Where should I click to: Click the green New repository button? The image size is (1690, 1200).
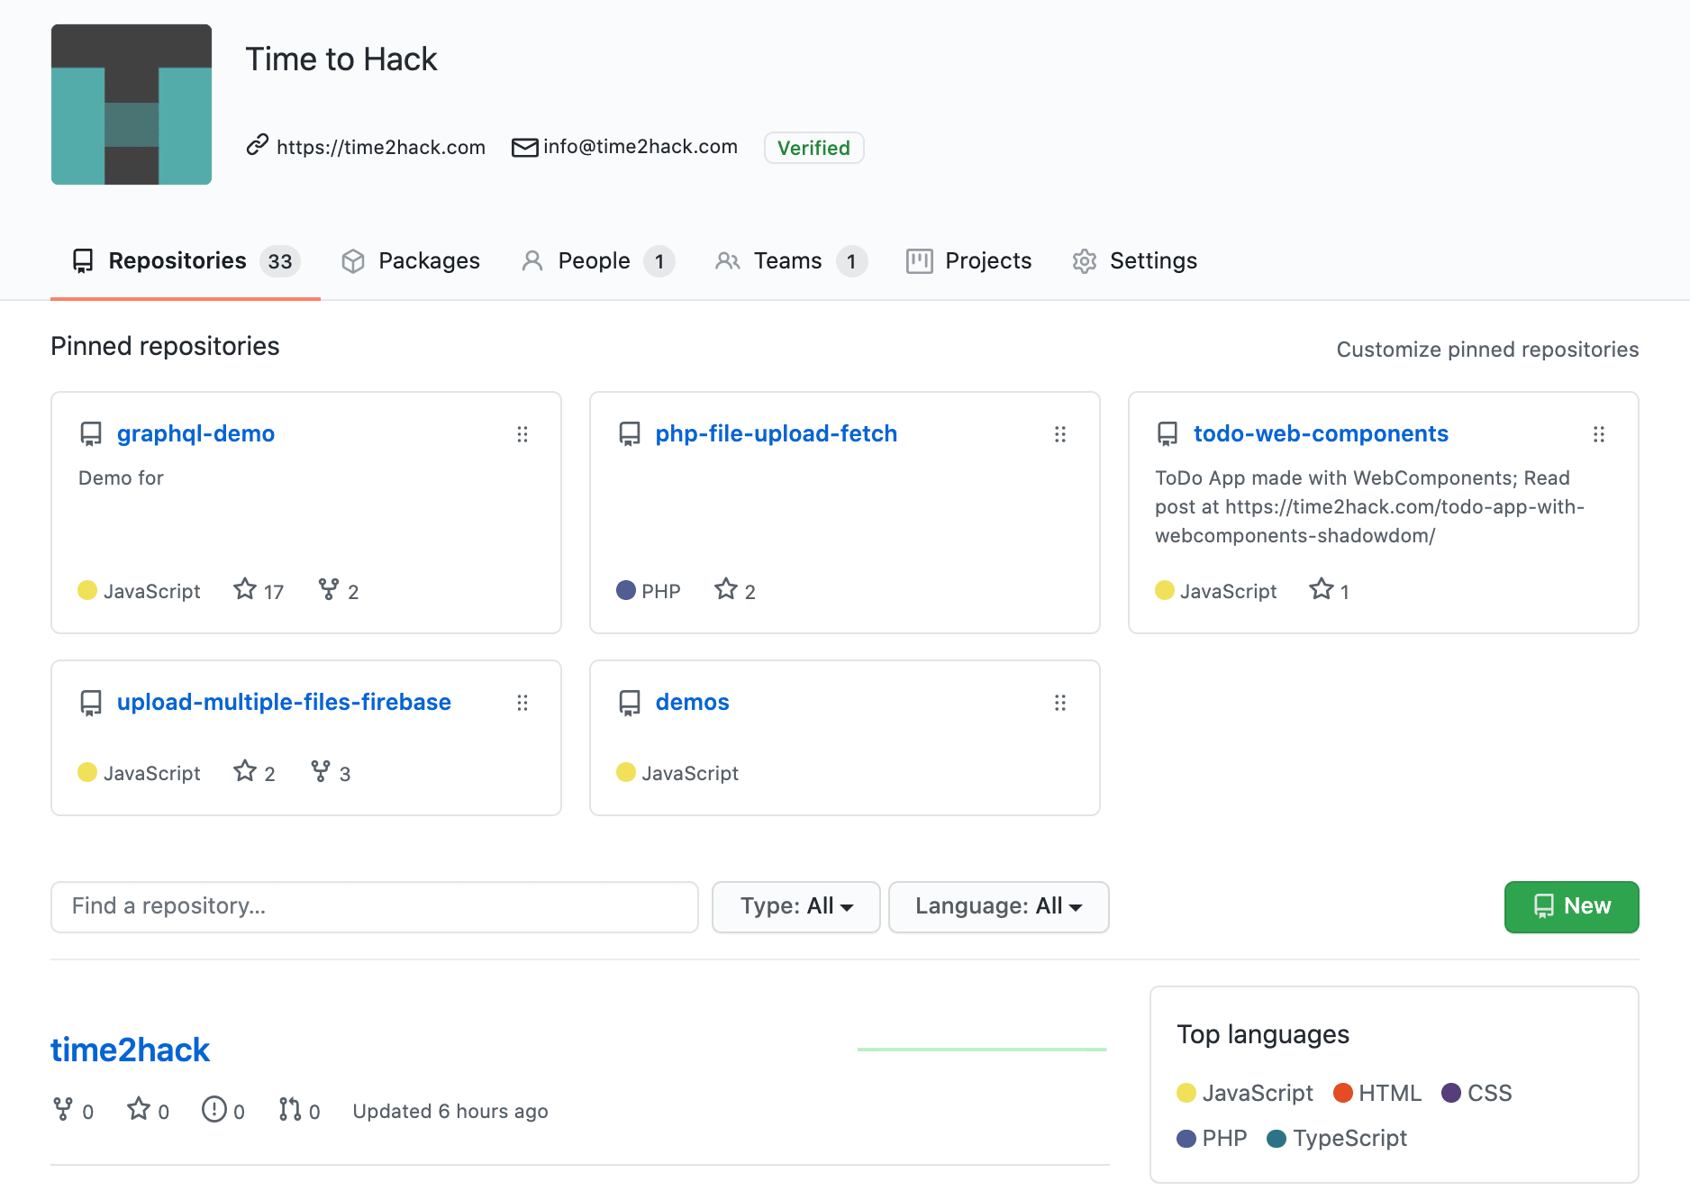tap(1572, 906)
